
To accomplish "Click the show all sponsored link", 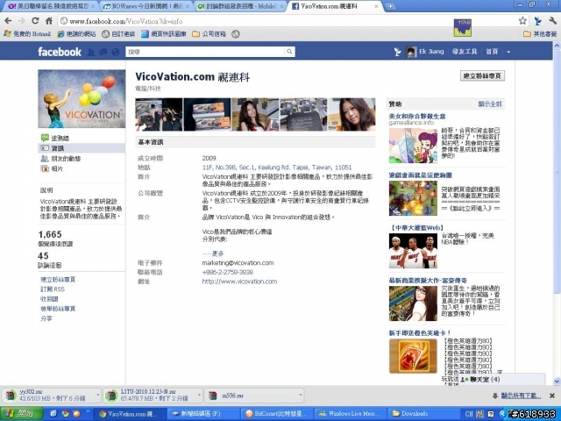I will click(x=490, y=103).
